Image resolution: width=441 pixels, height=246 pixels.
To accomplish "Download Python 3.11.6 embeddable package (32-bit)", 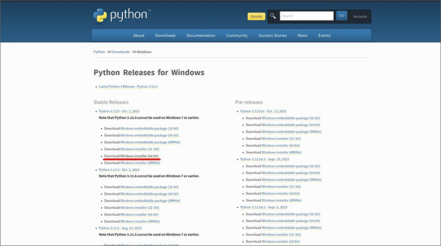I will pos(149,187).
